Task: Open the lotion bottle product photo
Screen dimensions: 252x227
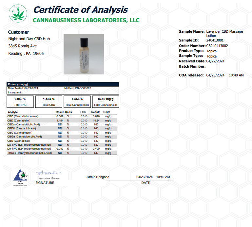Action: (x=84, y=54)
